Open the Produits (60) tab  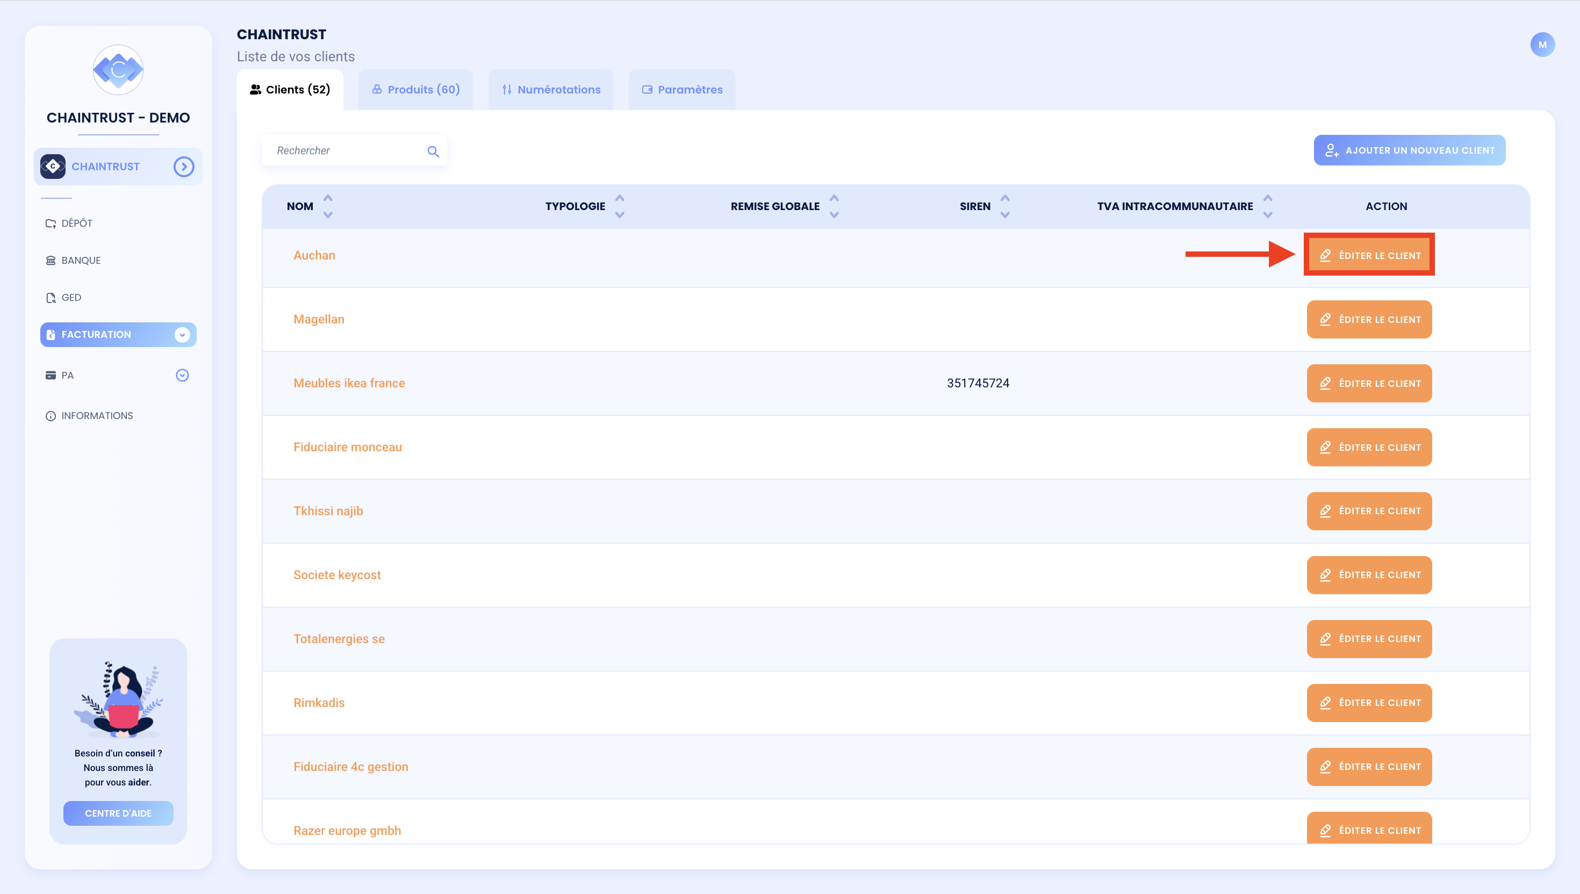click(416, 90)
